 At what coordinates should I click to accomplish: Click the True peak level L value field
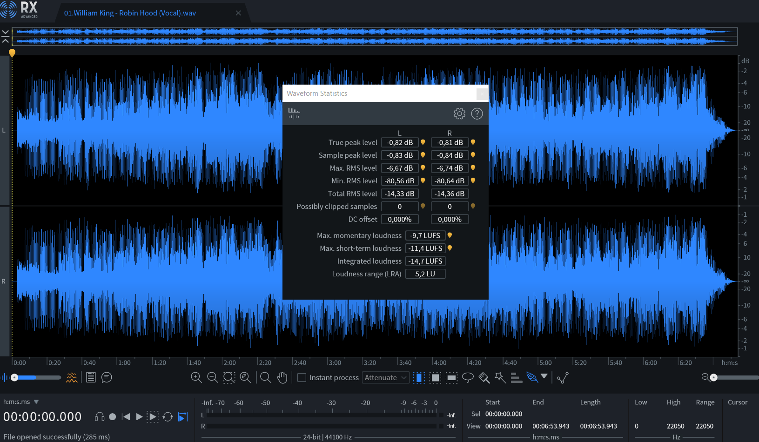[400, 143]
